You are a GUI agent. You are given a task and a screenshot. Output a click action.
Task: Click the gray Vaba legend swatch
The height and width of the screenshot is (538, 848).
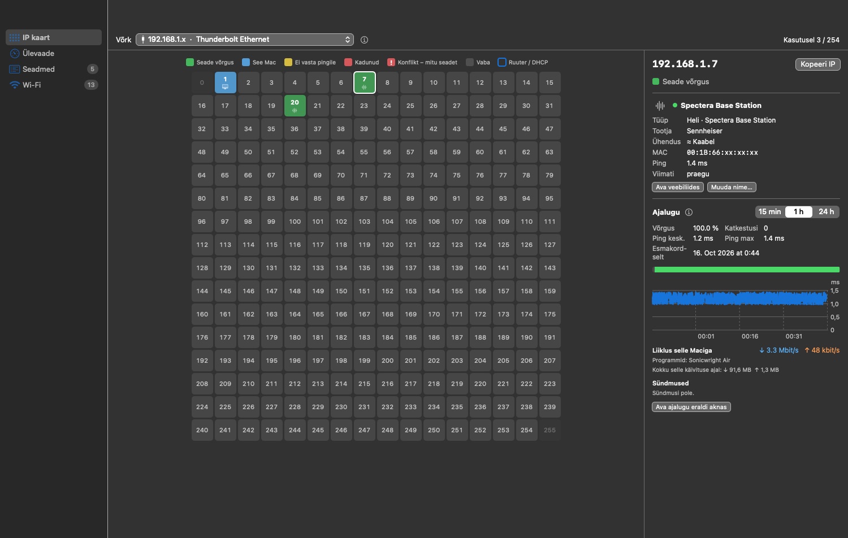coord(470,62)
